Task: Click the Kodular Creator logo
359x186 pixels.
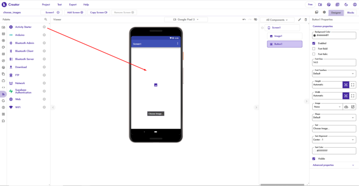Action: (11, 4)
